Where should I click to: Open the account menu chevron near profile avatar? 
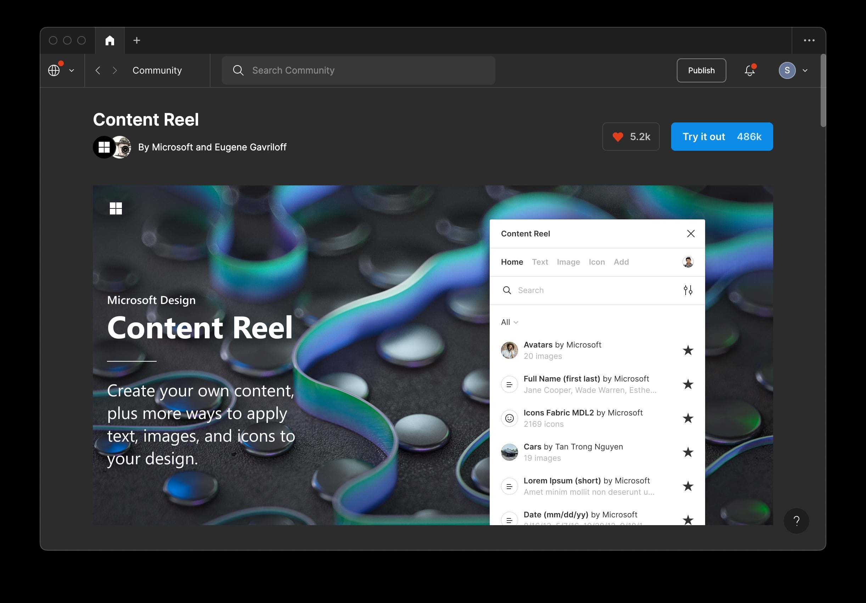(x=806, y=70)
